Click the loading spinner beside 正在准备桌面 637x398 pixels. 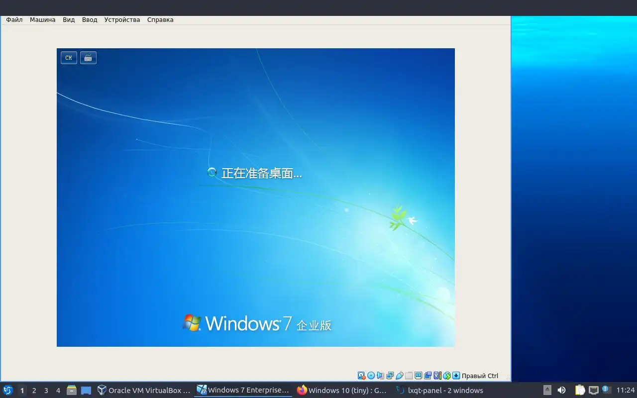(x=212, y=173)
